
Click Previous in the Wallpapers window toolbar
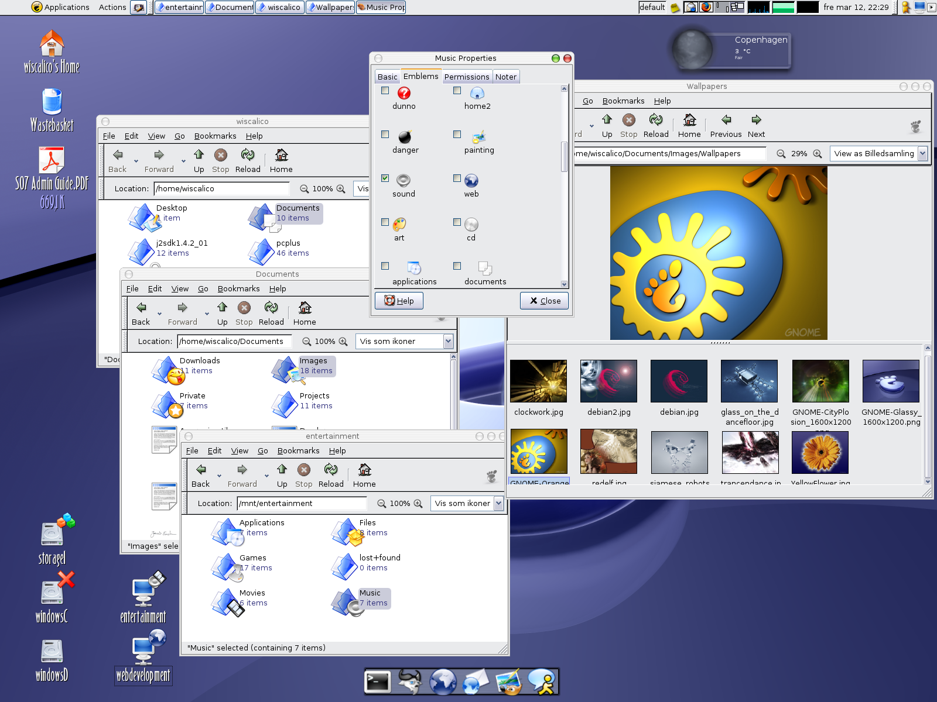pos(726,126)
